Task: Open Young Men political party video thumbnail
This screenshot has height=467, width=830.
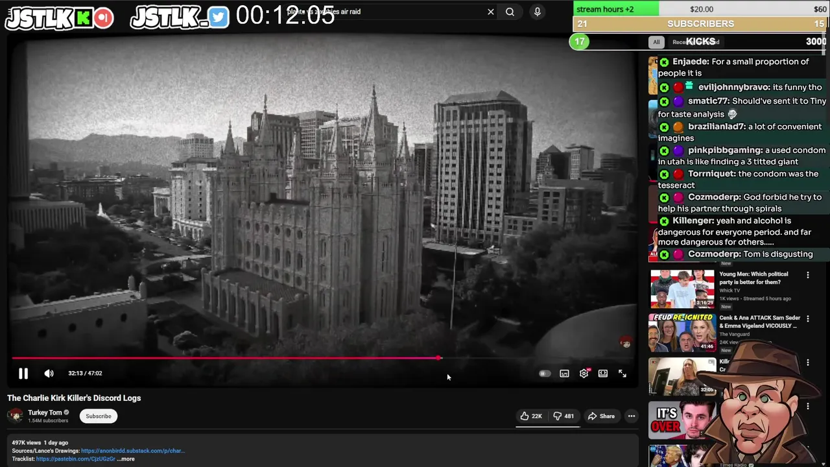Action: [682, 289]
